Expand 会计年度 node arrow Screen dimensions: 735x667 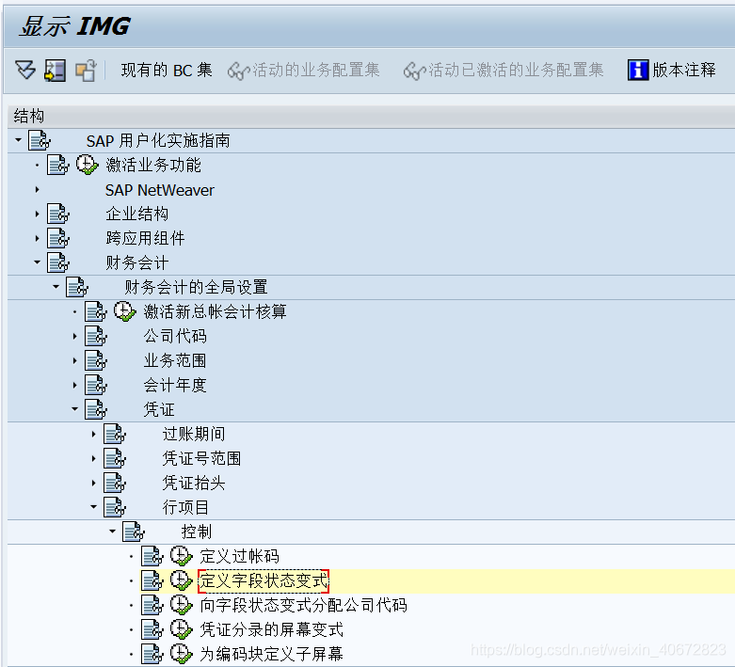click(74, 386)
